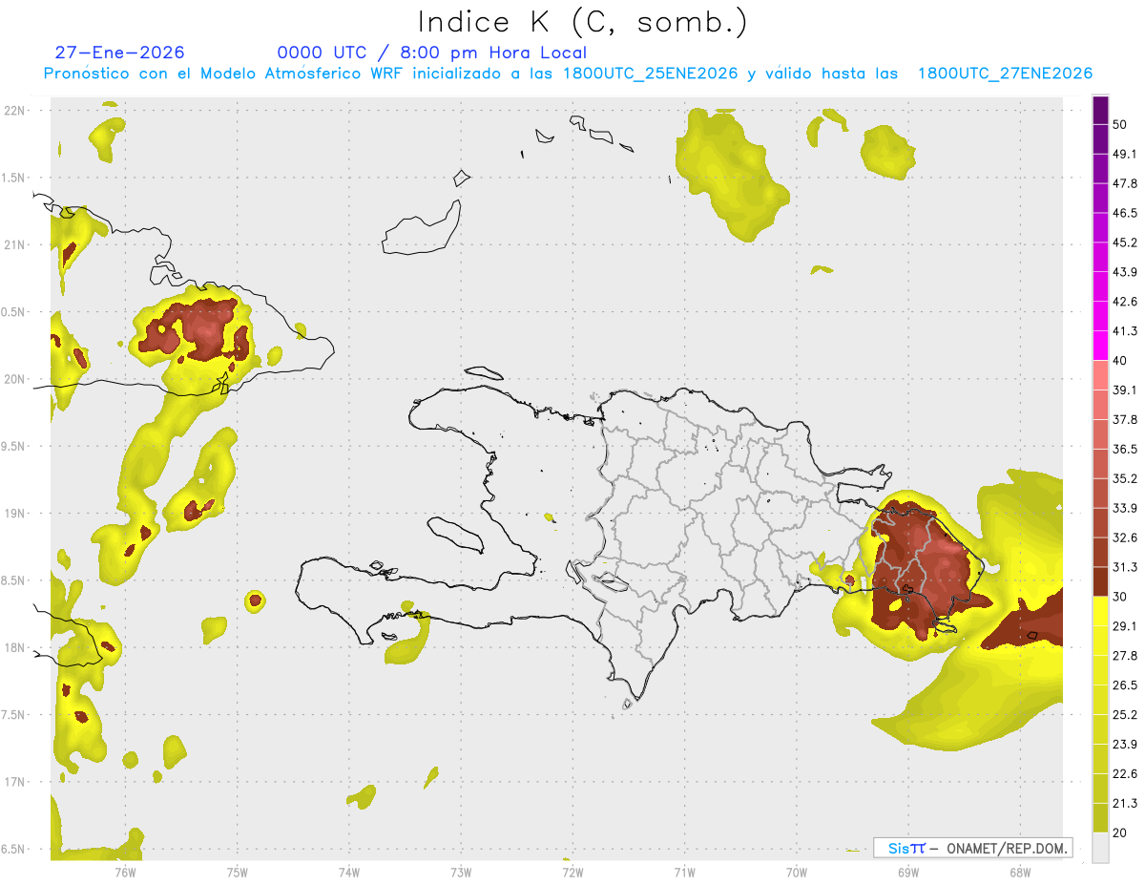Click the ONAMET/REP.DOM. credit box

pos(972,848)
